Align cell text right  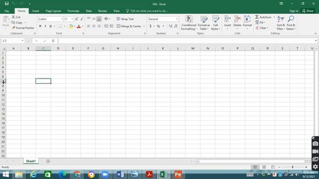pos(99,26)
